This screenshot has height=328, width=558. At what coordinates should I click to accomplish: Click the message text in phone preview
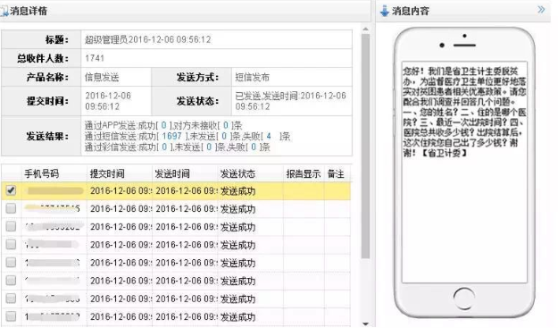[x=464, y=113]
